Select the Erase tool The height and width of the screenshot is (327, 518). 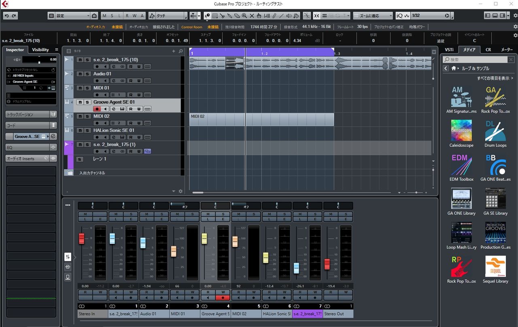point(237,16)
